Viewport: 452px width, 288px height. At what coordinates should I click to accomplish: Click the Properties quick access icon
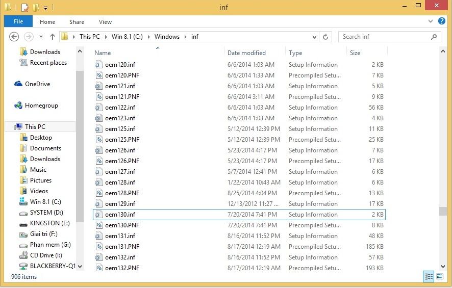(x=25, y=7)
